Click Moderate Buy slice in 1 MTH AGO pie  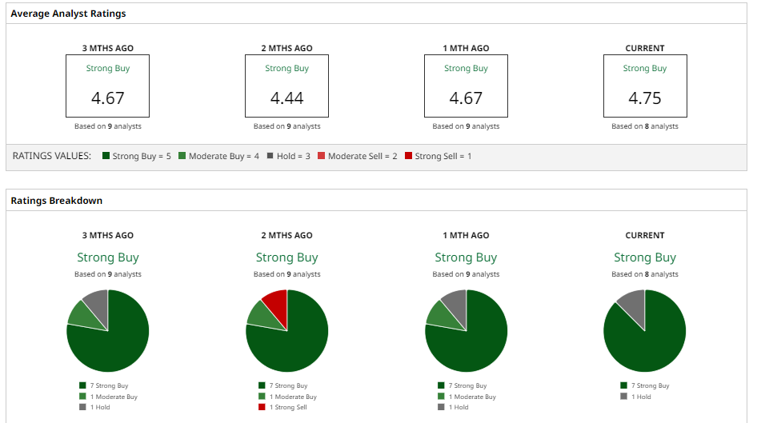(439, 314)
